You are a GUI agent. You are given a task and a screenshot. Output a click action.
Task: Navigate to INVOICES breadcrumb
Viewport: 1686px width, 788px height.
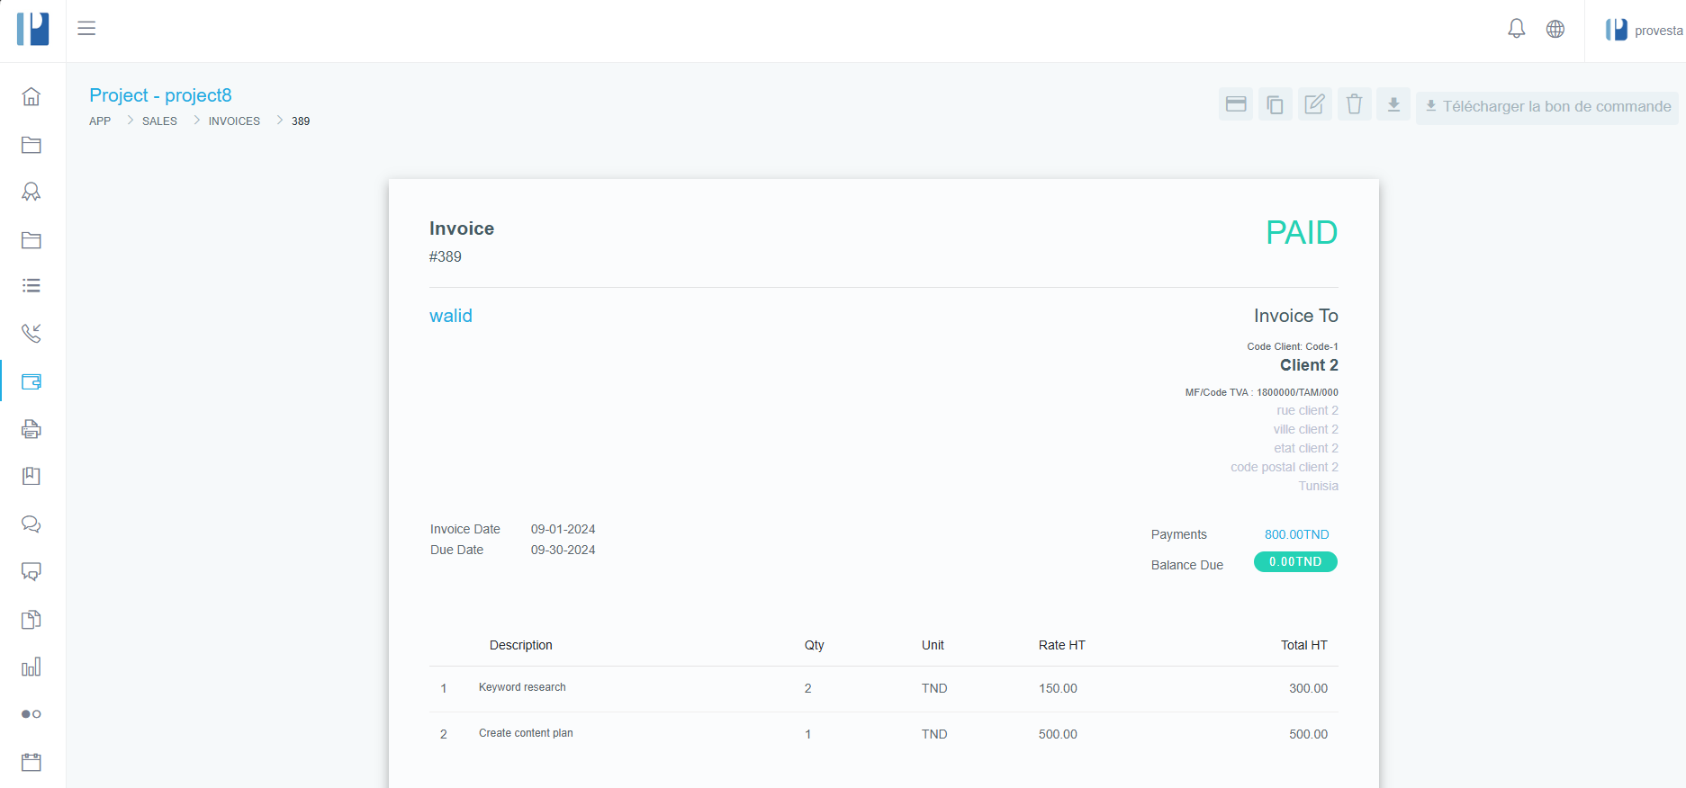(234, 121)
